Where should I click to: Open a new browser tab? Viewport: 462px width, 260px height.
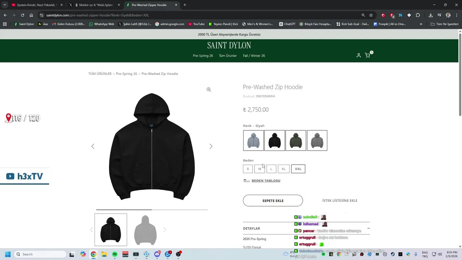[x=185, y=5]
